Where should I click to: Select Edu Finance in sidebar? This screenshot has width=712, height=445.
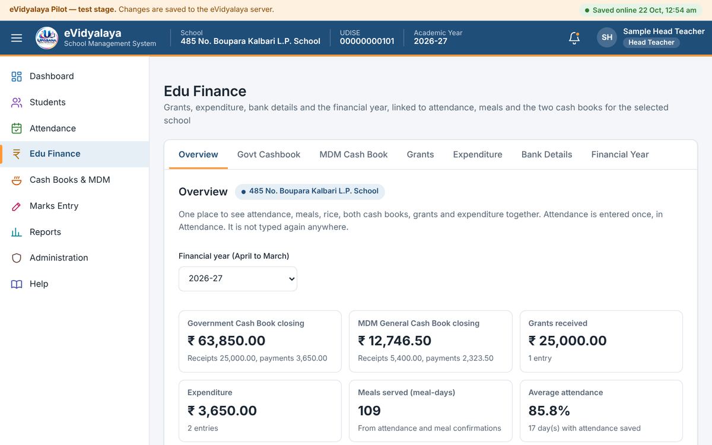(74, 154)
